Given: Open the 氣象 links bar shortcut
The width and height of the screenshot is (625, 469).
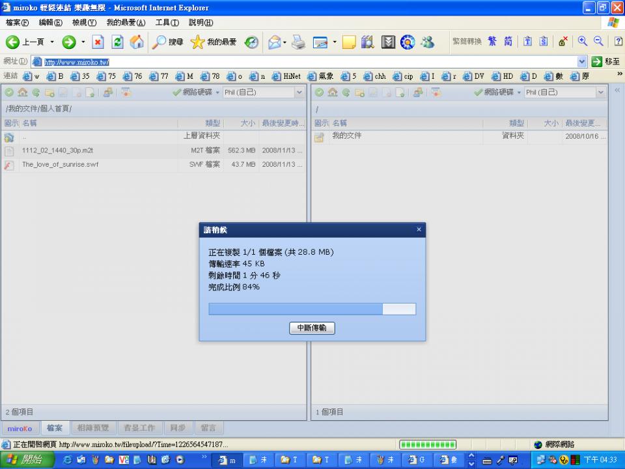Looking at the screenshot, I should tap(320, 76).
